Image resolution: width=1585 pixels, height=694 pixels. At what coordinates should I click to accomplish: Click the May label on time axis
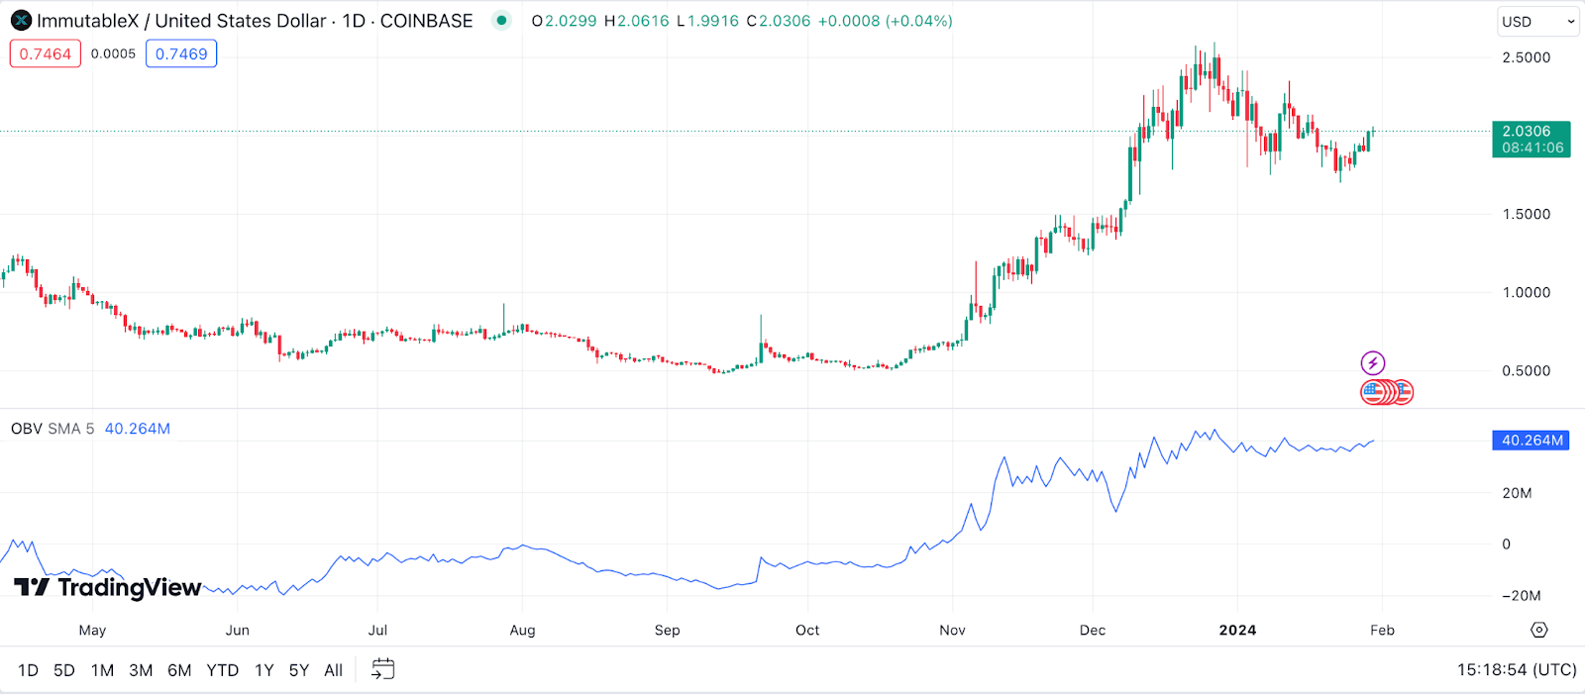pos(92,630)
